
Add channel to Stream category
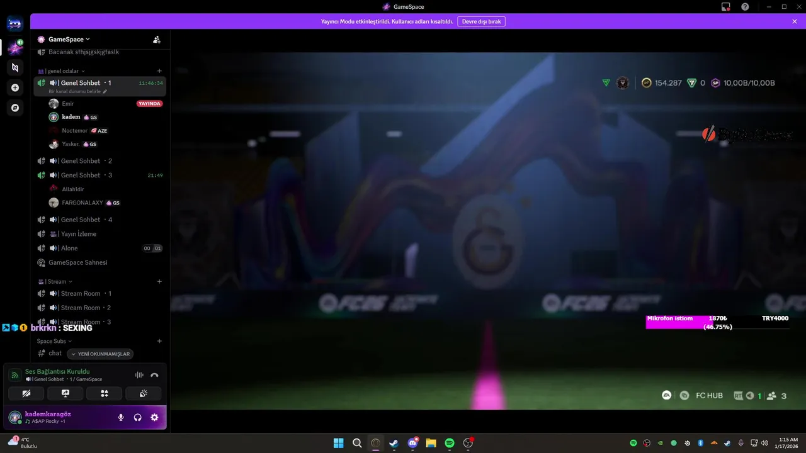159,281
